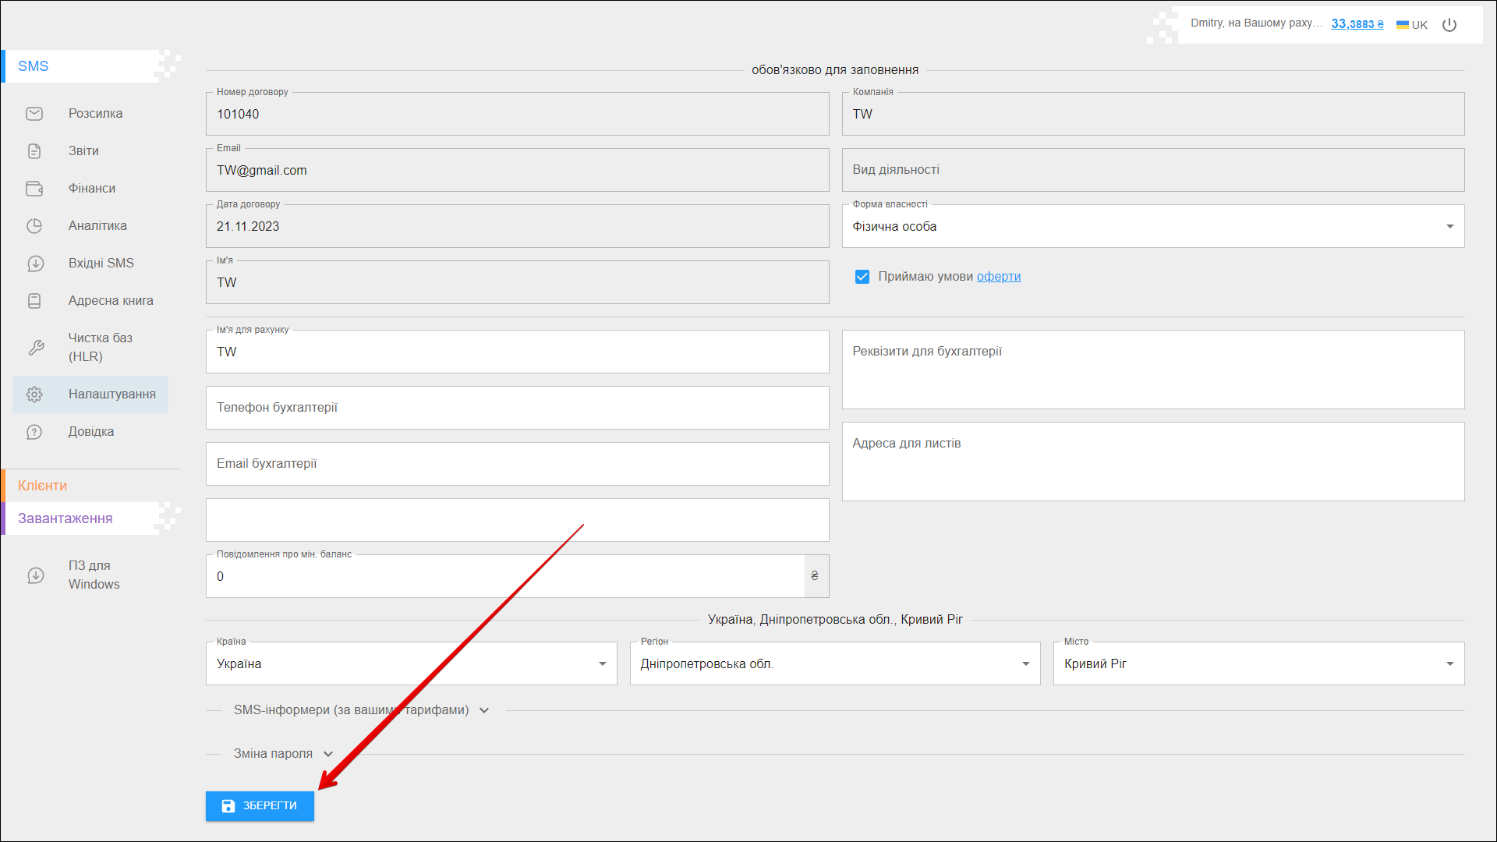Select Налаштування menu item

click(x=111, y=394)
